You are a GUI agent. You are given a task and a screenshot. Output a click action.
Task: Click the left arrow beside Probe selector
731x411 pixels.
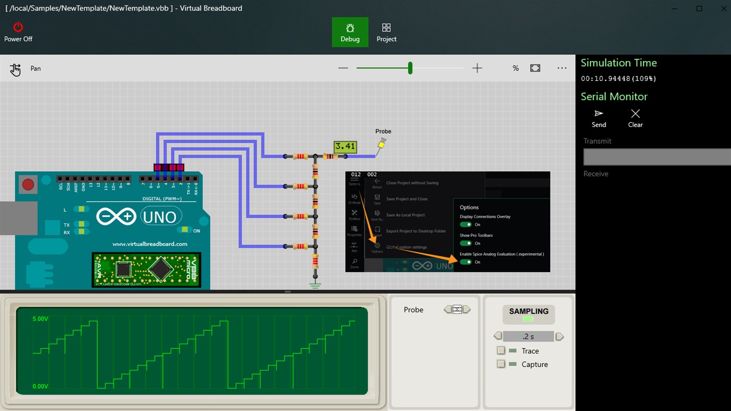(447, 309)
